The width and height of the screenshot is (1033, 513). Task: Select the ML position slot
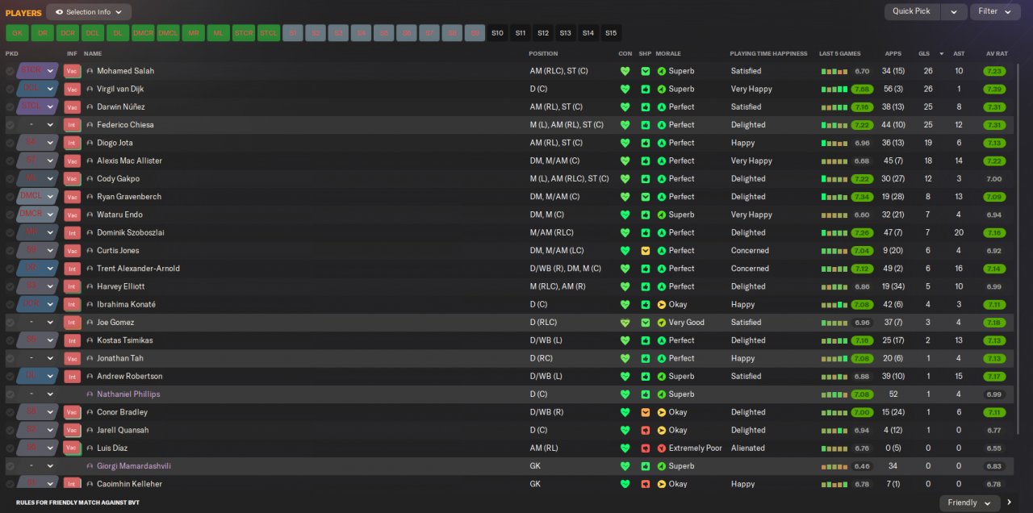(219, 33)
